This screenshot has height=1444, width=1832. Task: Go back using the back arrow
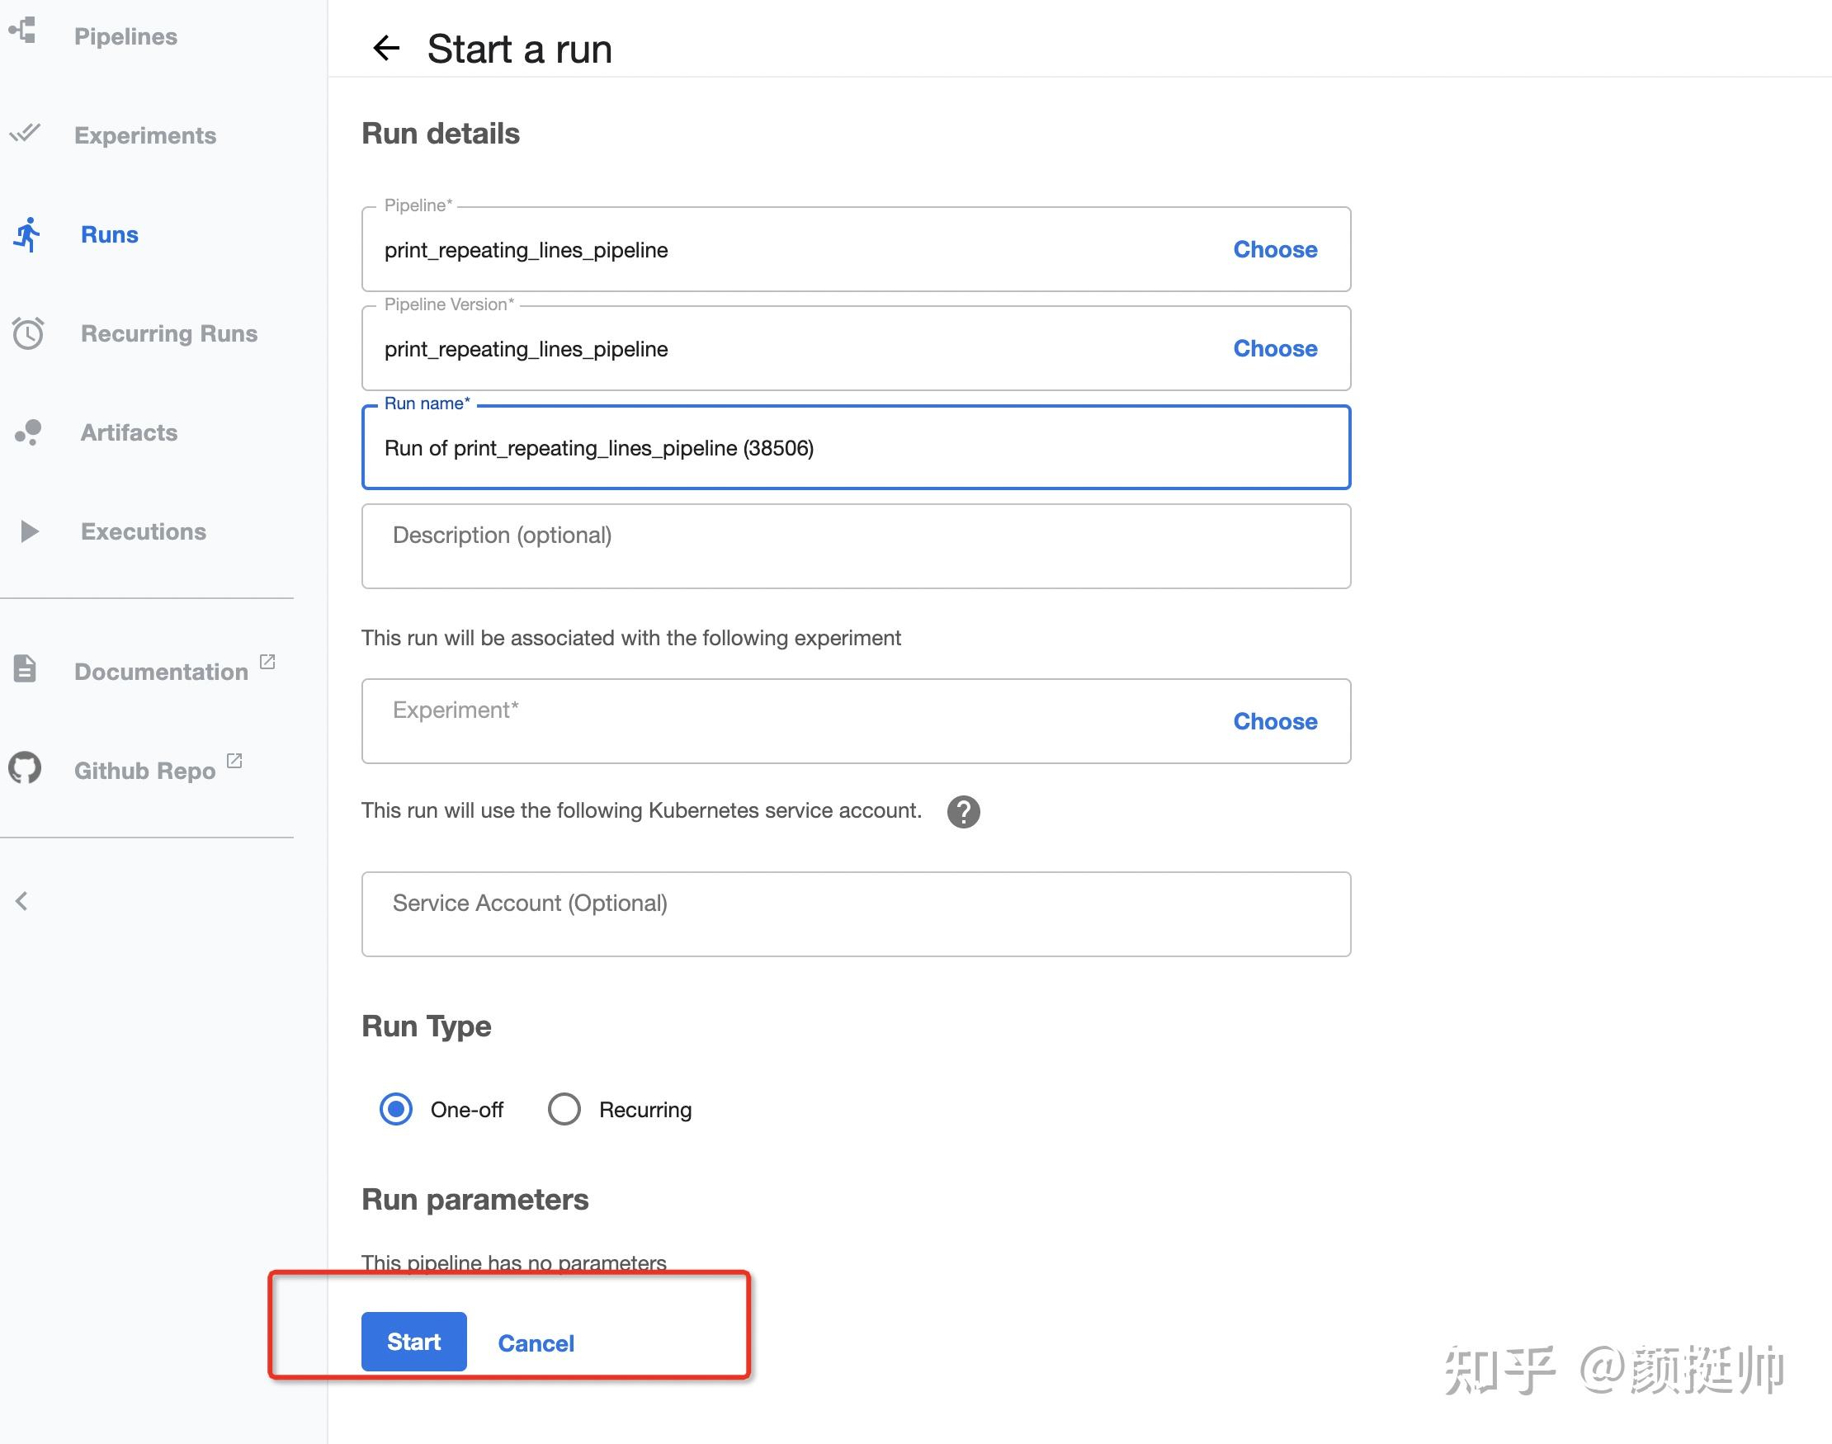pos(386,48)
